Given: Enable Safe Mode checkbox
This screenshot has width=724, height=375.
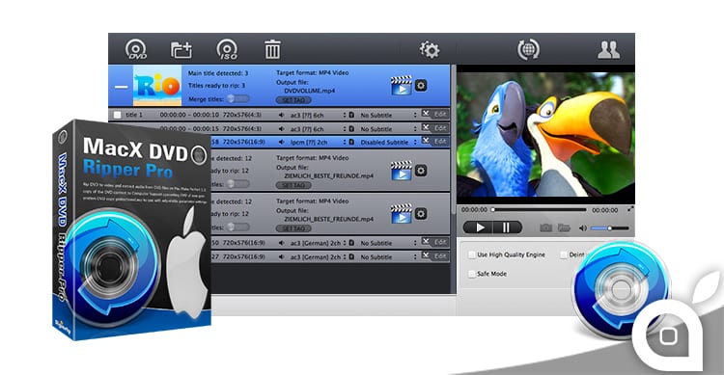Looking at the screenshot, I should (x=472, y=274).
